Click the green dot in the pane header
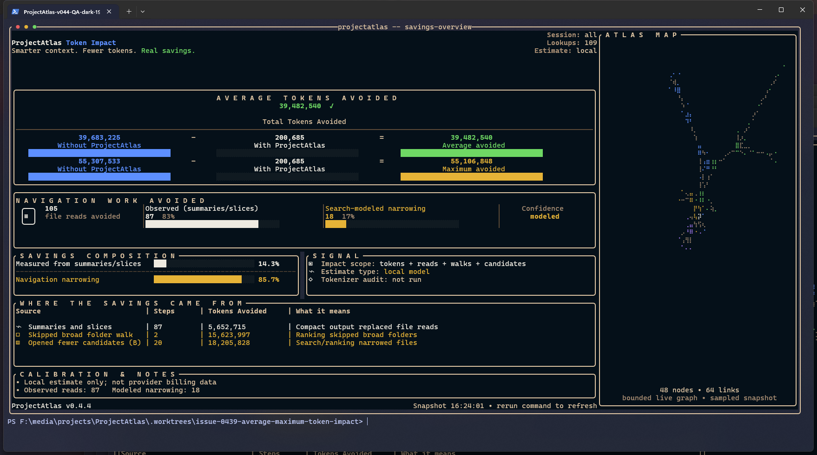Viewport: 817px width, 455px height. coord(34,27)
